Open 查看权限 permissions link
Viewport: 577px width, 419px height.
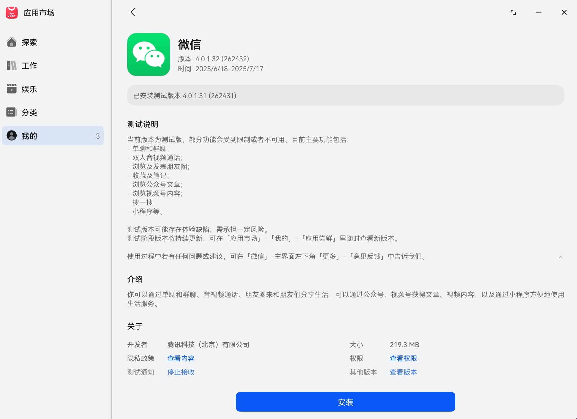pos(403,358)
